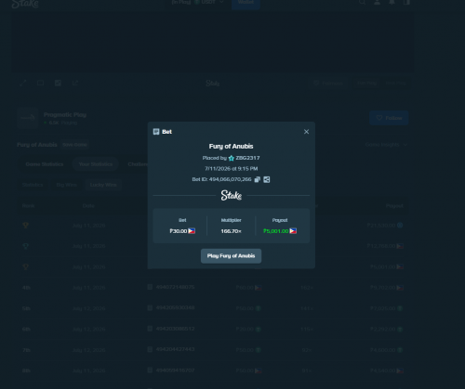
Task: Toggle fullscreen game view icon
Action: click(x=23, y=83)
